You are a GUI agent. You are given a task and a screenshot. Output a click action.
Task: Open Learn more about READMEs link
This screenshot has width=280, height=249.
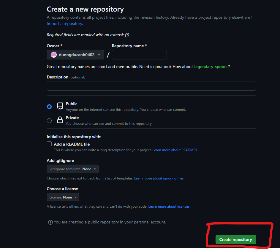(x=175, y=150)
